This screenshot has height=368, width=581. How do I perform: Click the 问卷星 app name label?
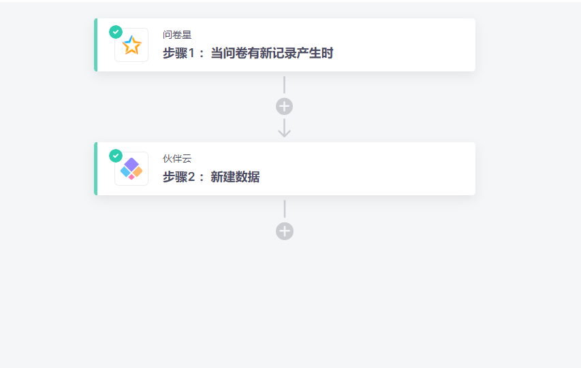pyautogui.click(x=177, y=35)
